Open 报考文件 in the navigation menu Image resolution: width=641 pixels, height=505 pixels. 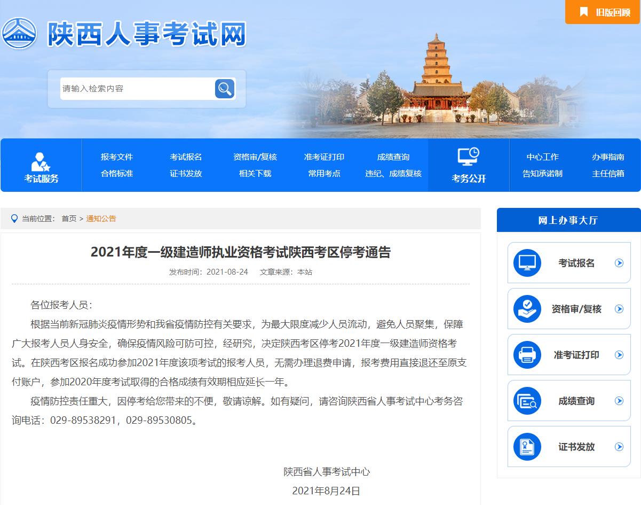pyautogui.click(x=117, y=157)
